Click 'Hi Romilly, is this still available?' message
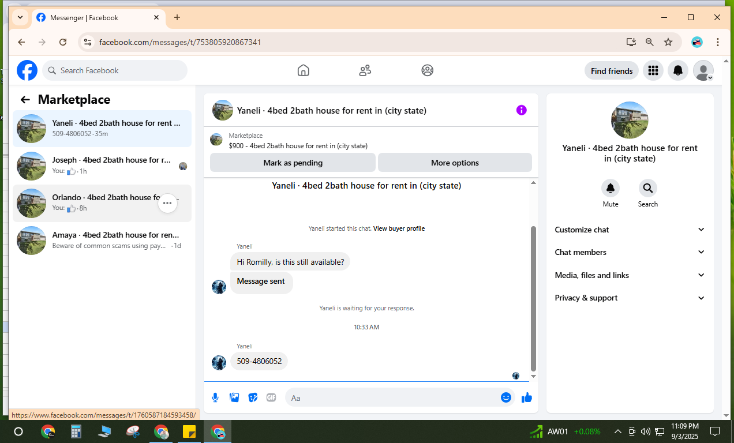This screenshot has height=443, width=734. (290, 262)
